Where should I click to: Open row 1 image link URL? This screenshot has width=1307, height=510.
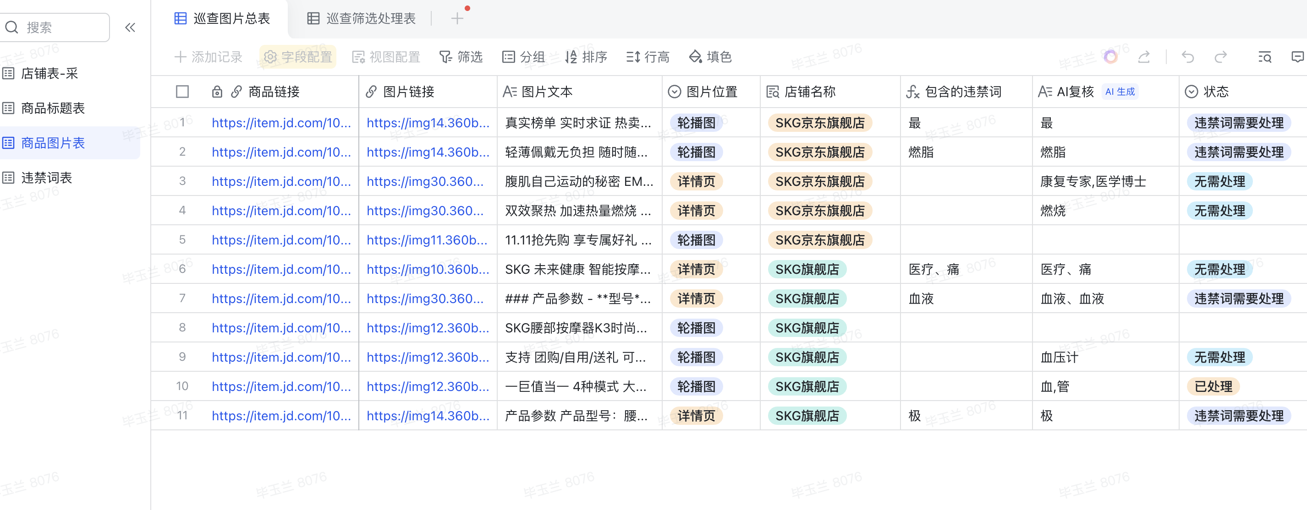point(427,123)
